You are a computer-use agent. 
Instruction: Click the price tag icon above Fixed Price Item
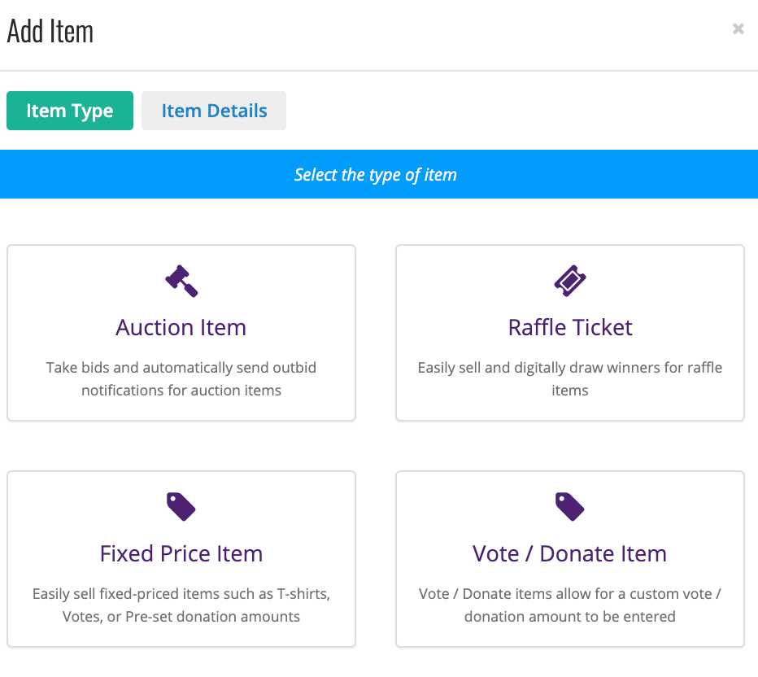[x=181, y=507]
